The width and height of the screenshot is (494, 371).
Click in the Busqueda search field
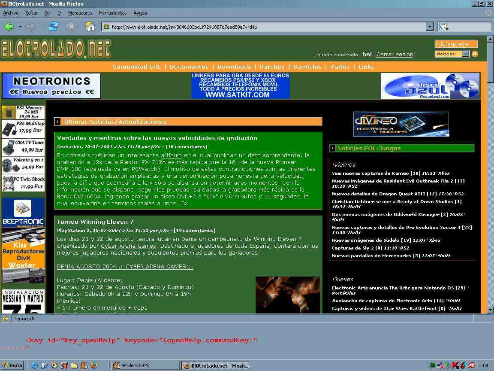[456, 44]
